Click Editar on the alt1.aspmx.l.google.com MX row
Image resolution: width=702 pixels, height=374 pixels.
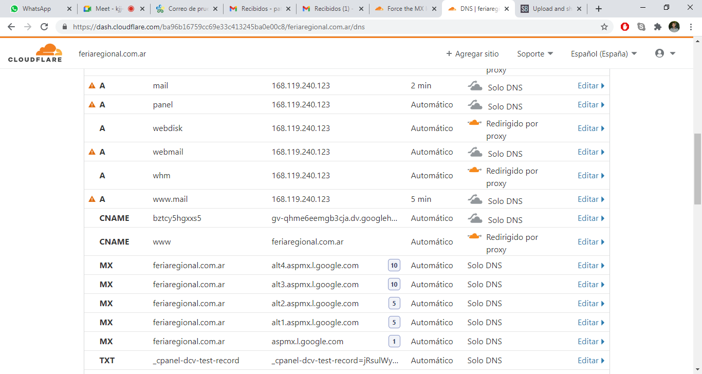[591, 323]
